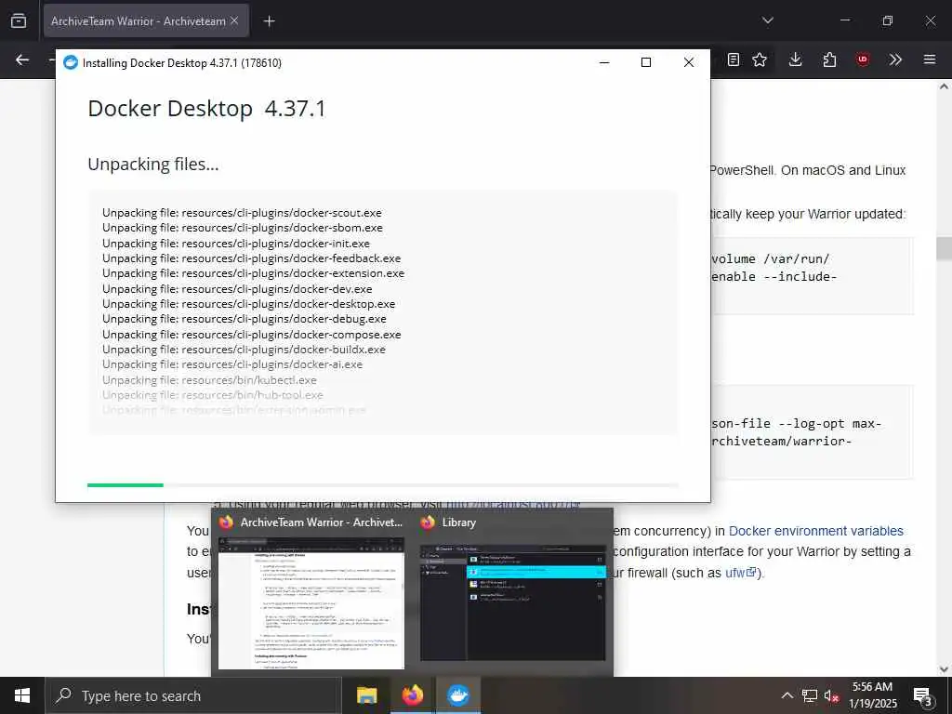This screenshot has width=952, height=714.
Task: Maximize the Docker installer window
Action: pos(646,62)
